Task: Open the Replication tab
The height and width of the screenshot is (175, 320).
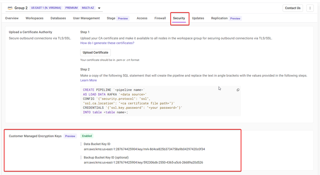Action: (219, 18)
